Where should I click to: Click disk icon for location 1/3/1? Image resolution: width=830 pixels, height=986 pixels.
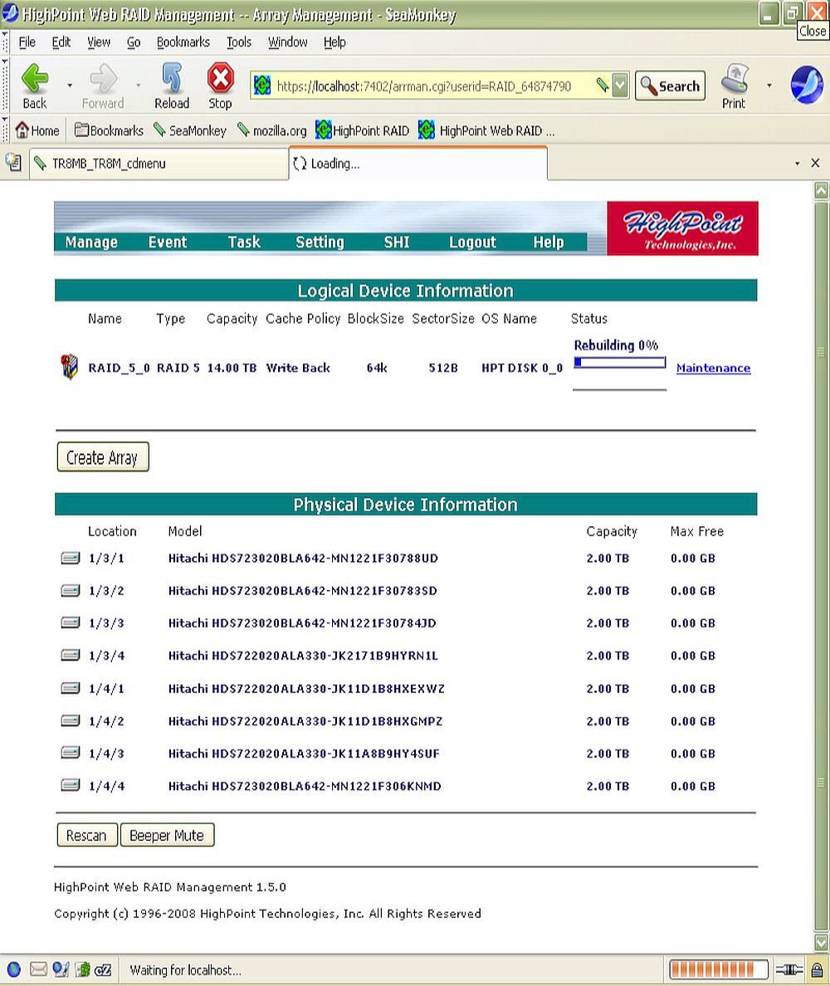pos(71,558)
